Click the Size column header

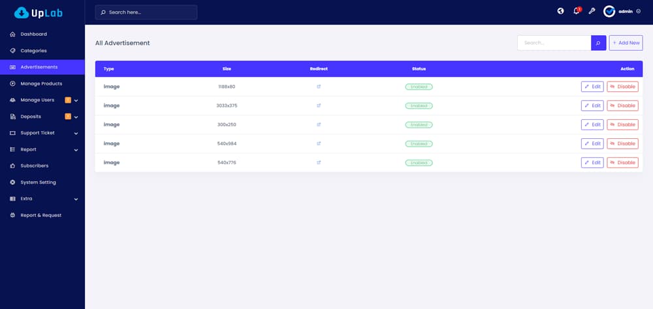click(227, 69)
